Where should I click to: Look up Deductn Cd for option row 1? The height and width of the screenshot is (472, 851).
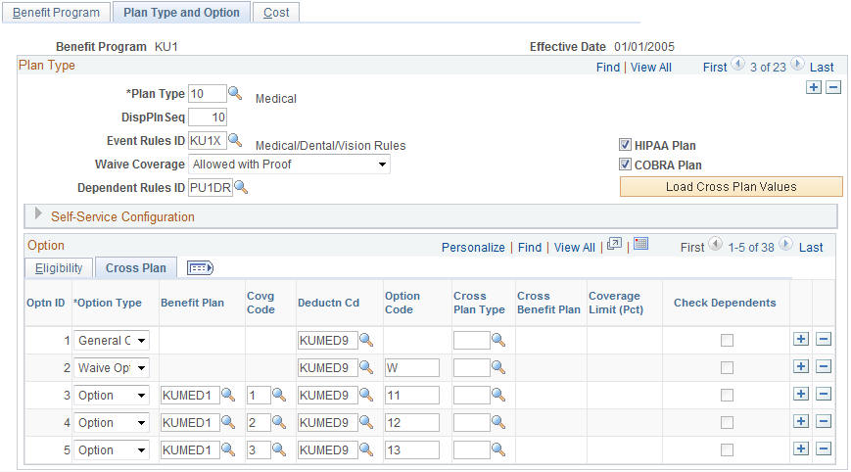point(366,340)
